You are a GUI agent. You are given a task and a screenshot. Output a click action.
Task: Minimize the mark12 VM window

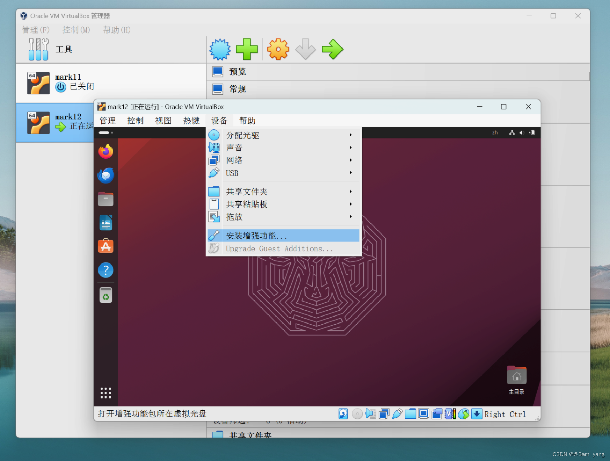tap(479, 107)
